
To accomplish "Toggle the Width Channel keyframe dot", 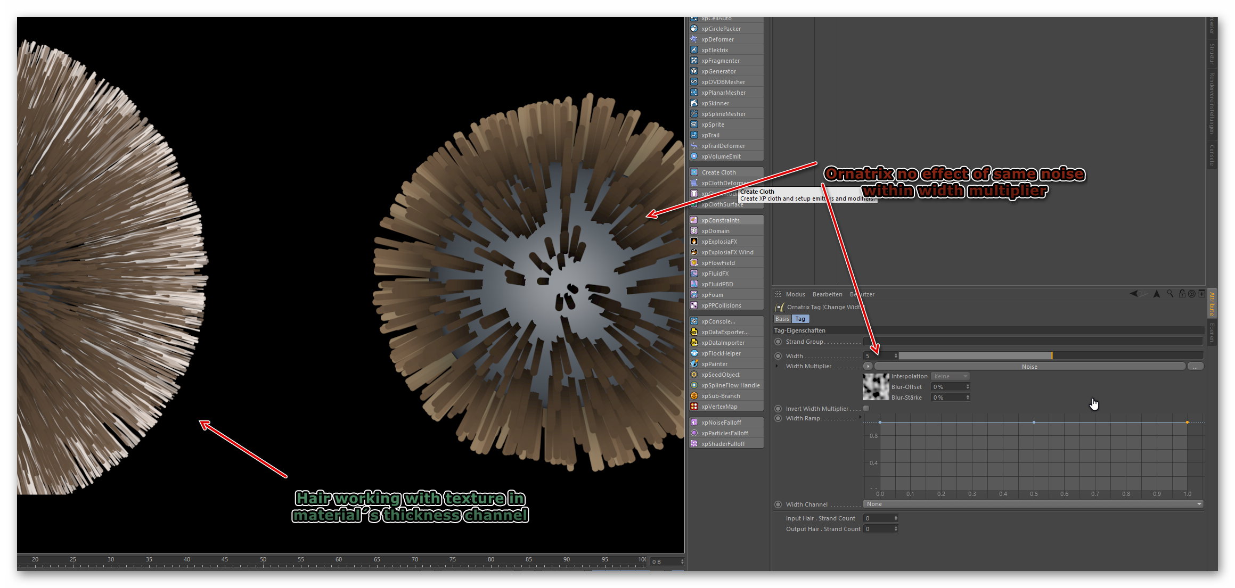I will [778, 504].
